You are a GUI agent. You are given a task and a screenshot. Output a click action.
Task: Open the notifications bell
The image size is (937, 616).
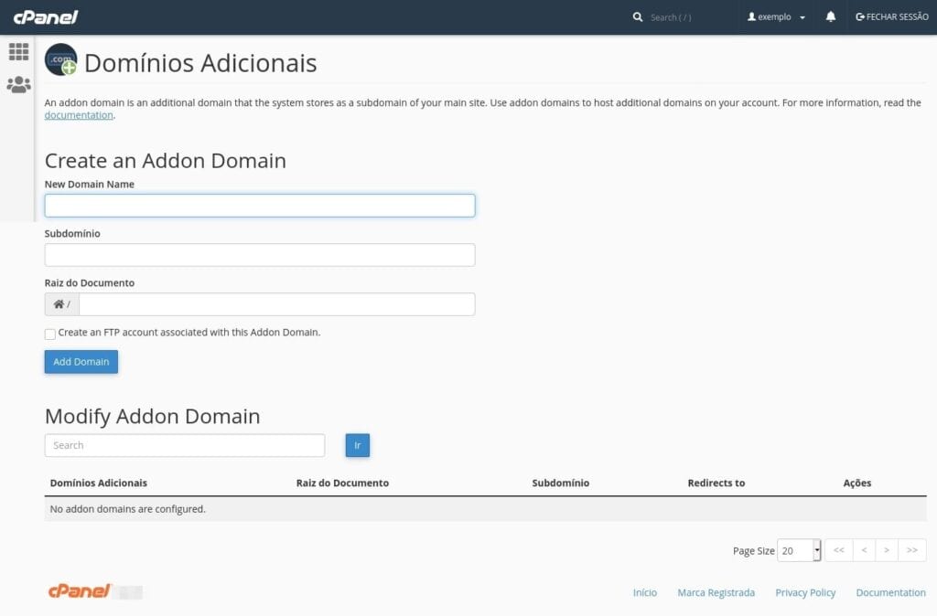pos(831,16)
